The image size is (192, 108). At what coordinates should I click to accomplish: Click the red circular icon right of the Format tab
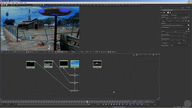186,21
